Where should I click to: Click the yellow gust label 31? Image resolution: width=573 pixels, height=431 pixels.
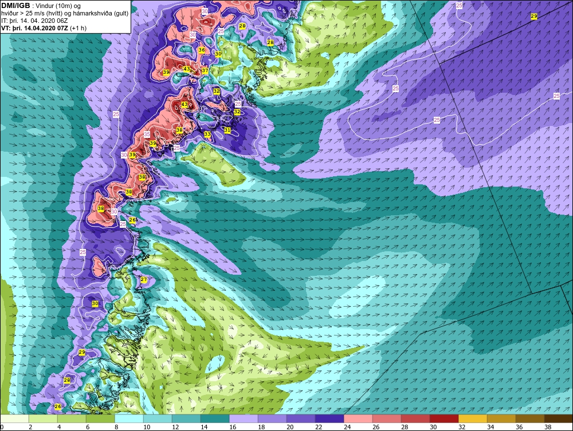click(227, 130)
